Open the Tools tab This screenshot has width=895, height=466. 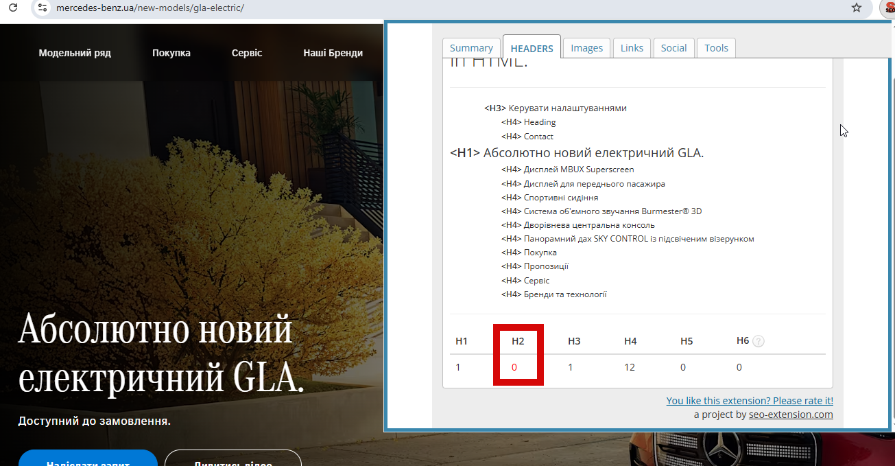716,48
